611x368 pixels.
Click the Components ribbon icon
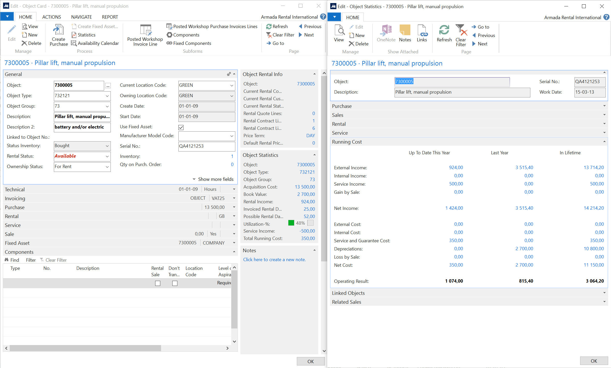pyautogui.click(x=169, y=35)
